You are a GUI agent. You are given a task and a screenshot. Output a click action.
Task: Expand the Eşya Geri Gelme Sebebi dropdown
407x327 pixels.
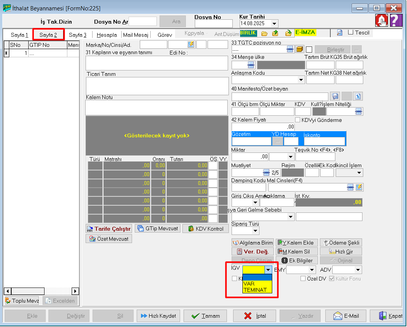(x=290, y=217)
